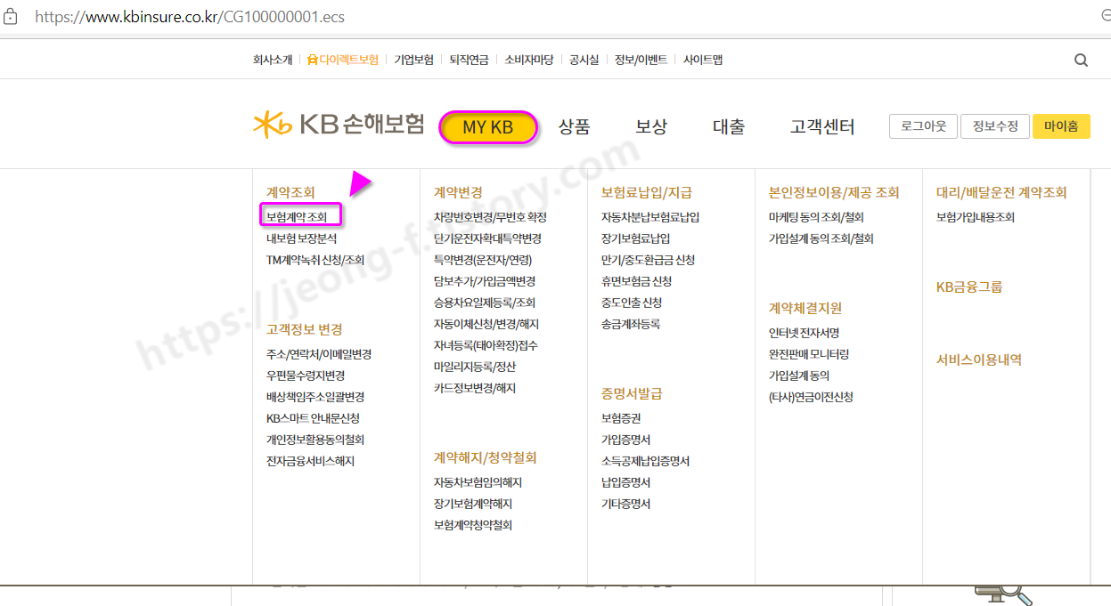
Task: Select 납입증명서
Action: point(625,482)
